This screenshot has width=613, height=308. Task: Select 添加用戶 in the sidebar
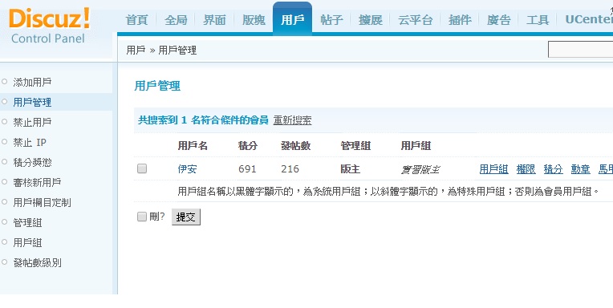click(32, 82)
